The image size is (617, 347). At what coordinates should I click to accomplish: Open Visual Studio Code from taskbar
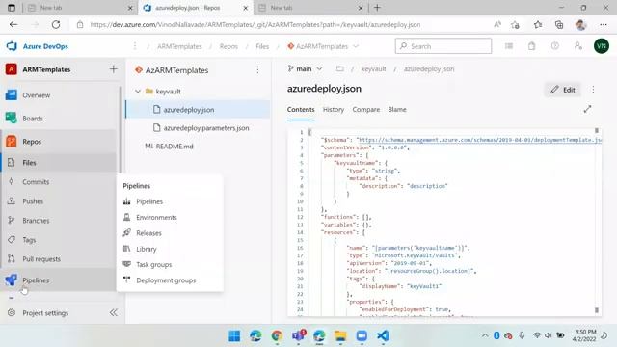click(383, 335)
